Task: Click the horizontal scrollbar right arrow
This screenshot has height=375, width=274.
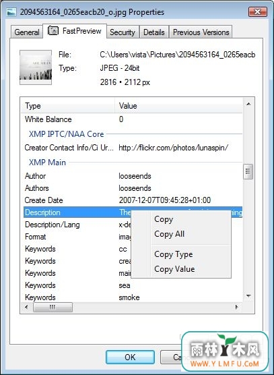Action: click(x=237, y=307)
